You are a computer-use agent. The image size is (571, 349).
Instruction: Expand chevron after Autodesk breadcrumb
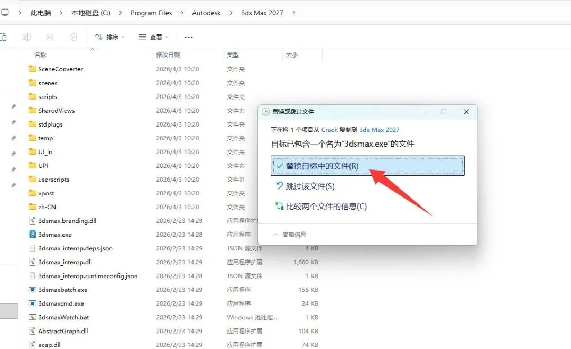[x=231, y=13]
